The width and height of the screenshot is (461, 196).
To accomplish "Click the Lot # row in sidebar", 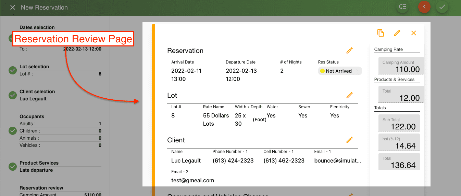I will (x=60, y=74).
